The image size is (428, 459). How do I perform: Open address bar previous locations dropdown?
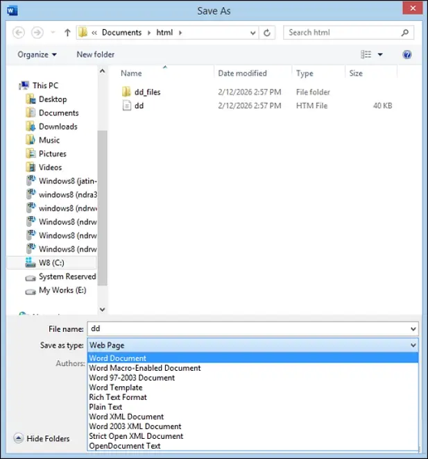coord(253,33)
